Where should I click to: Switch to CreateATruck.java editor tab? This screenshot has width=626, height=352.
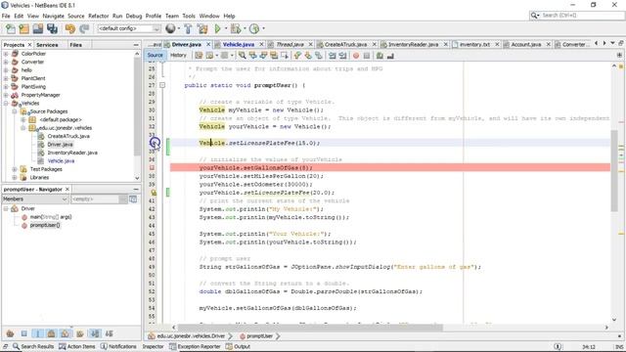tap(345, 45)
